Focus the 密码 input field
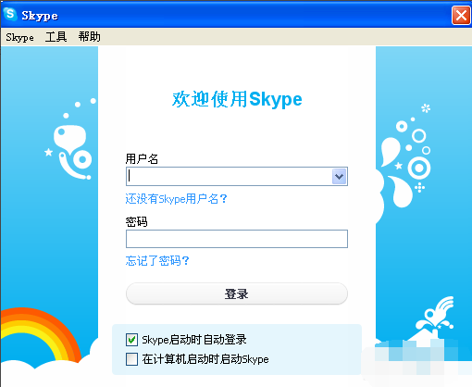 click(237, 239)
